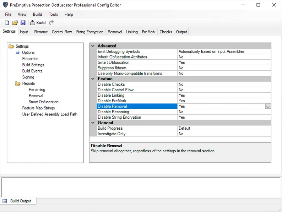
Task: Switch to the Checks tab
Action: 166,32
